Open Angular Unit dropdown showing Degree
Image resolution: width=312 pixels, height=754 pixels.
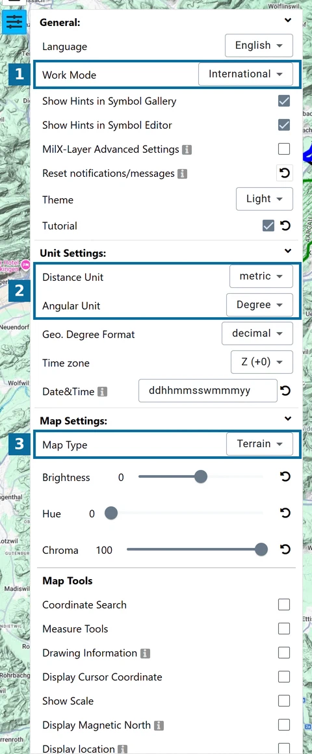tap(259, 305)
